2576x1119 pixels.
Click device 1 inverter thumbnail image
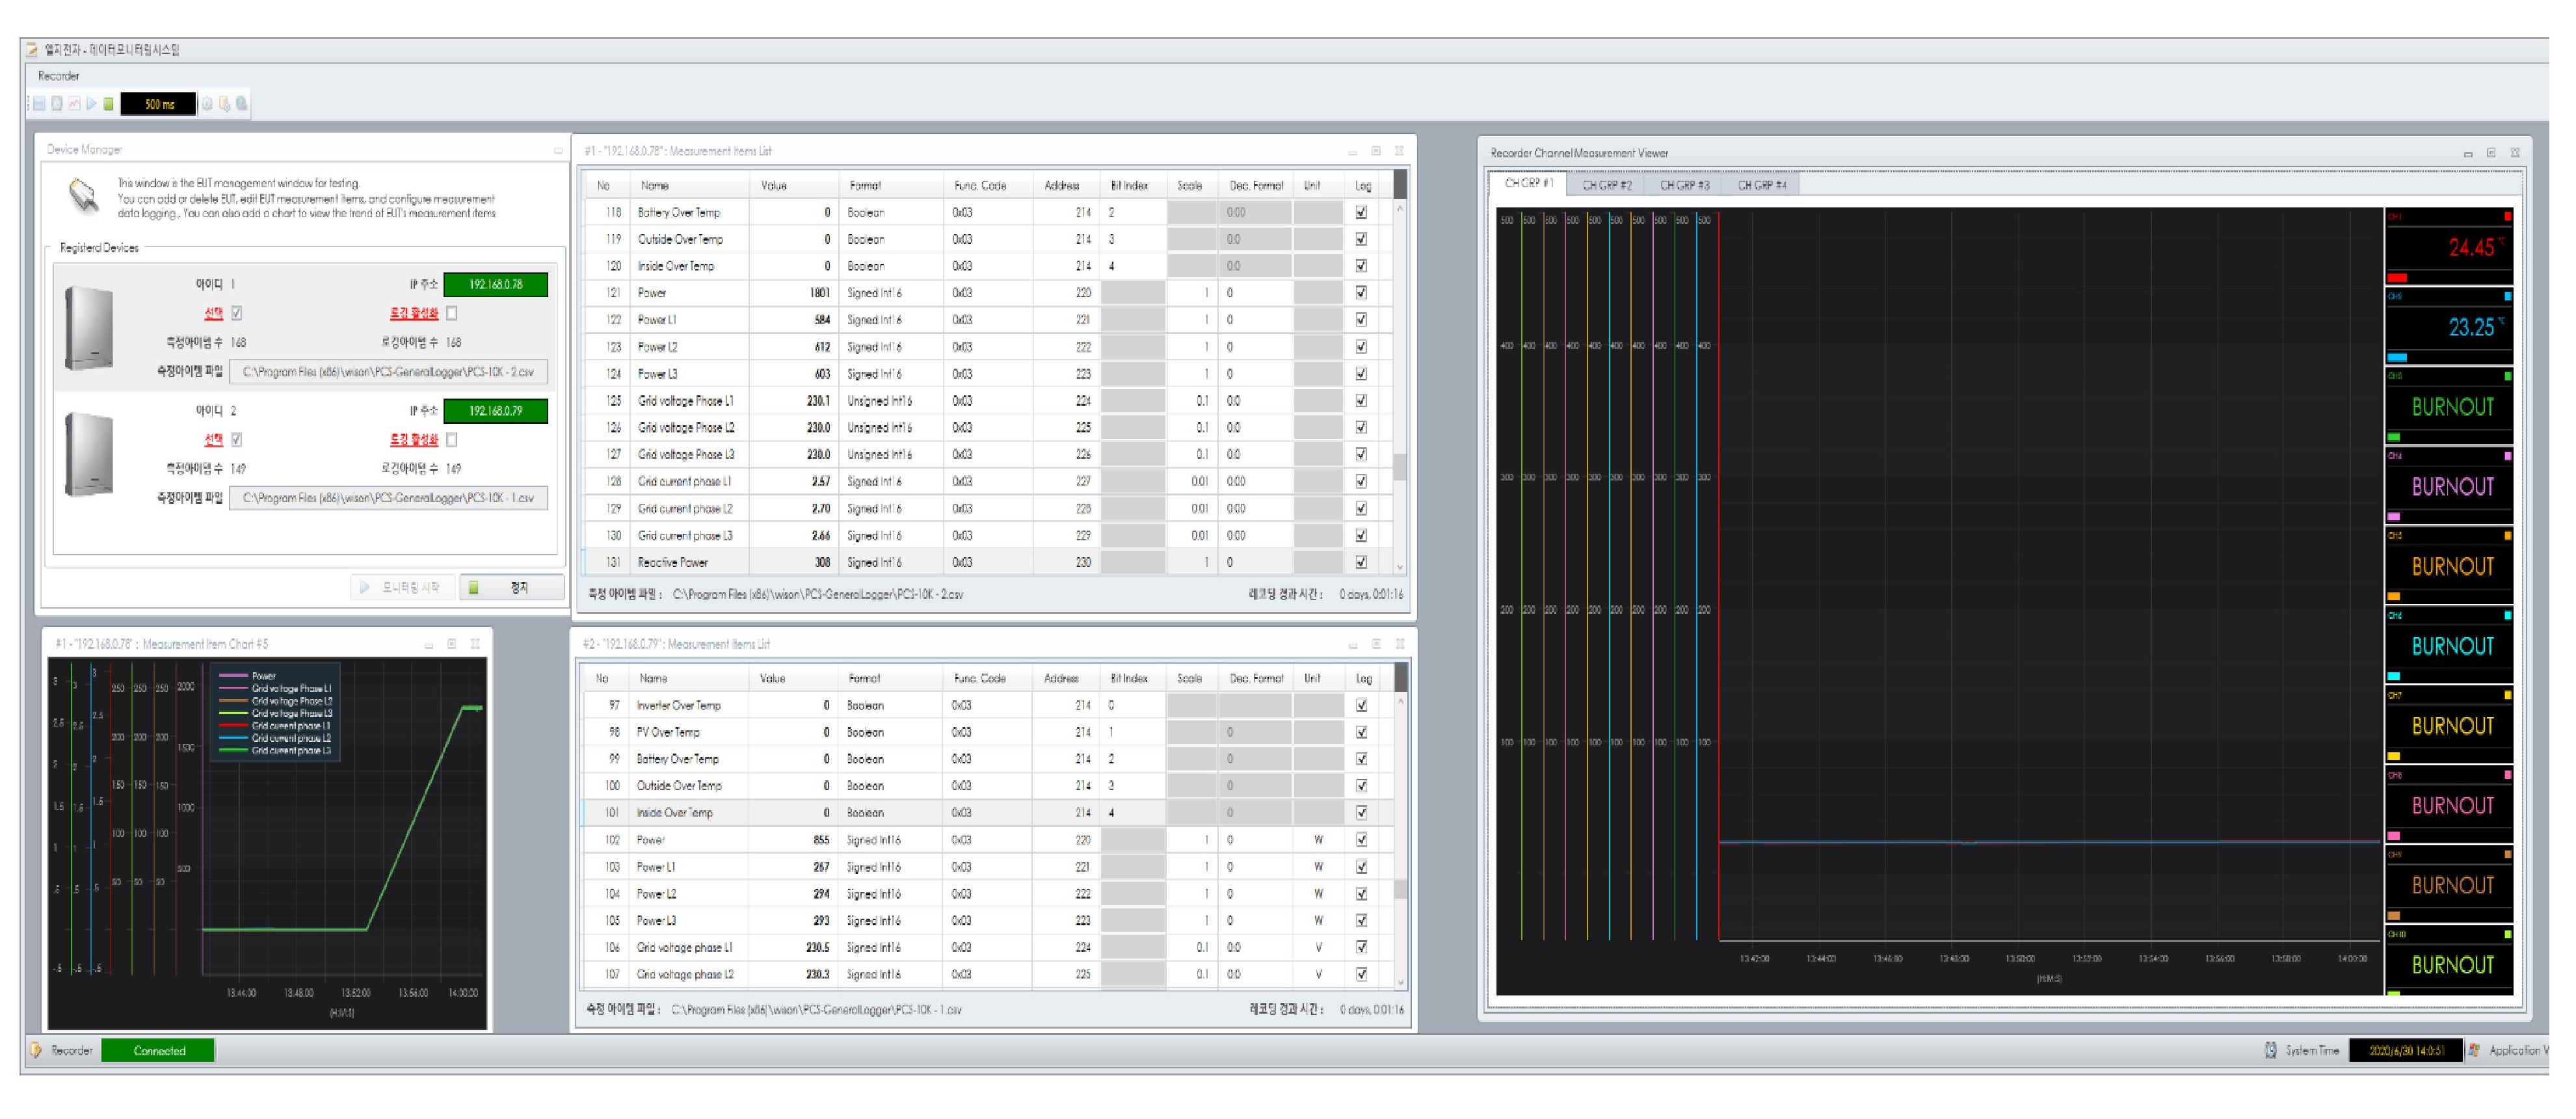(89, 327)
